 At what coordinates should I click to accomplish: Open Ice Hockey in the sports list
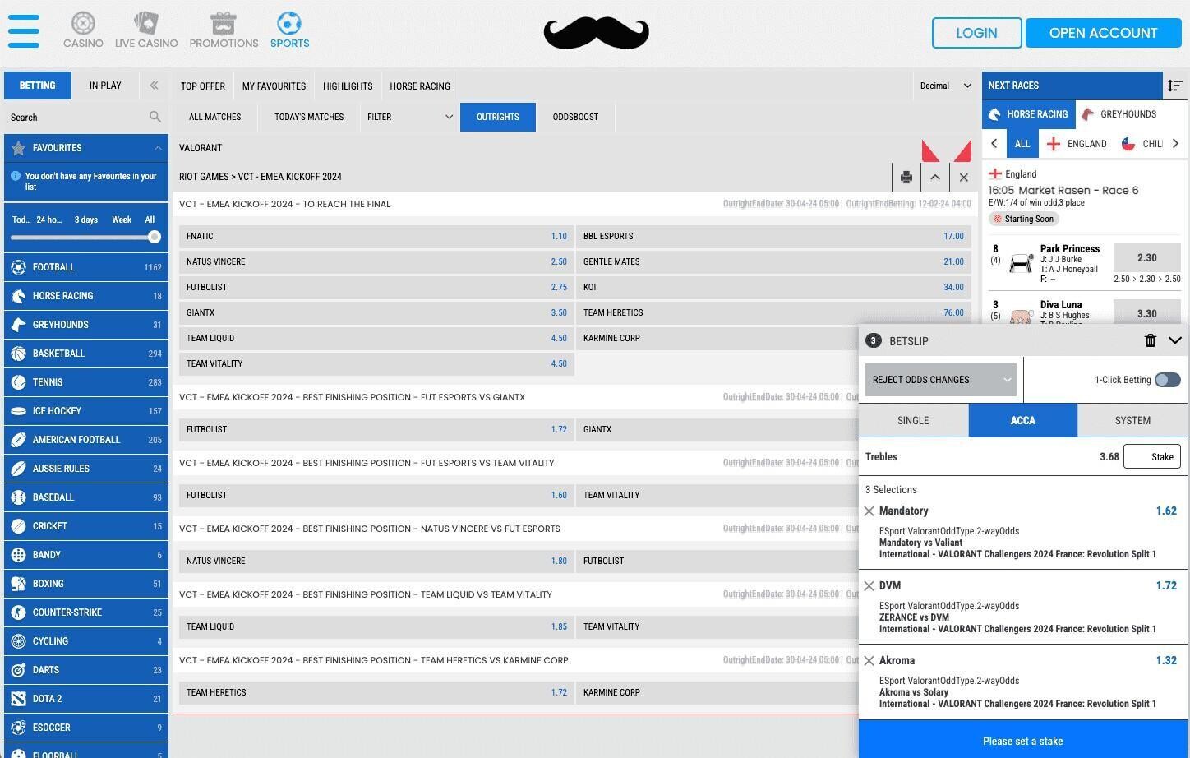coord(86,411)
